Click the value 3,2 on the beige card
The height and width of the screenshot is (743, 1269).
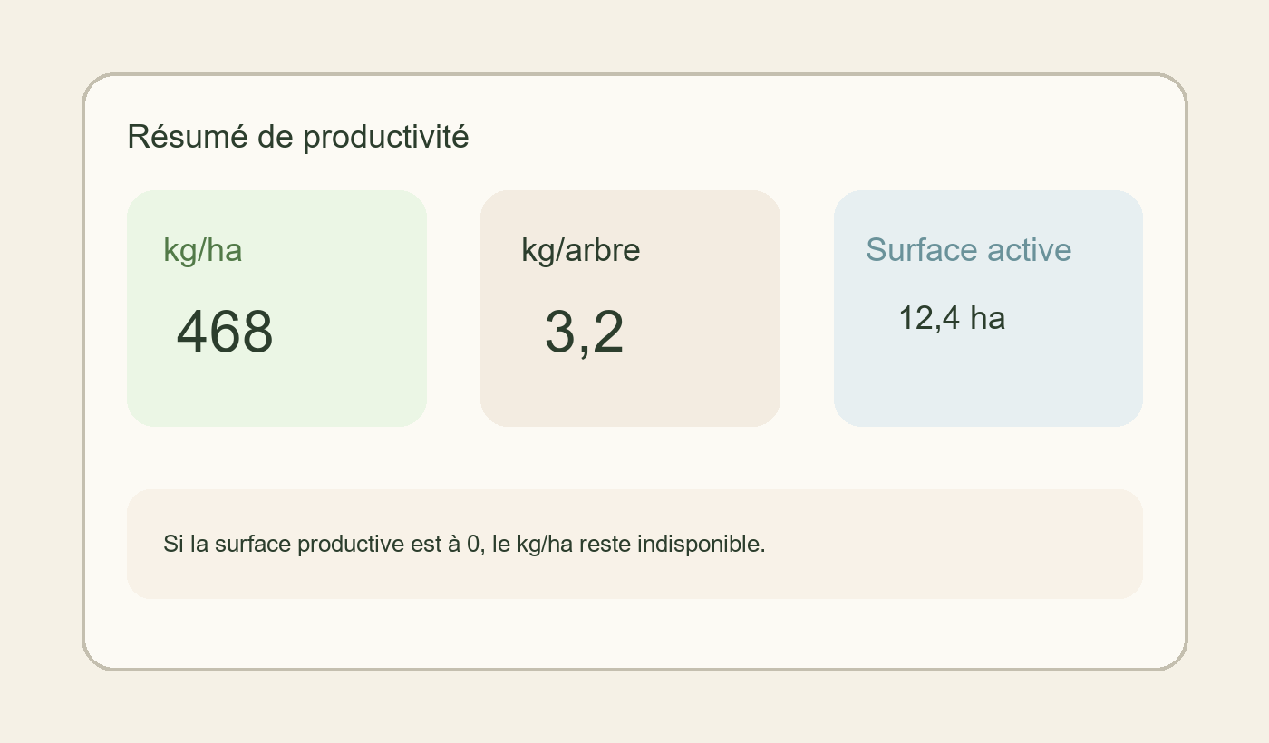pos(584,333)
